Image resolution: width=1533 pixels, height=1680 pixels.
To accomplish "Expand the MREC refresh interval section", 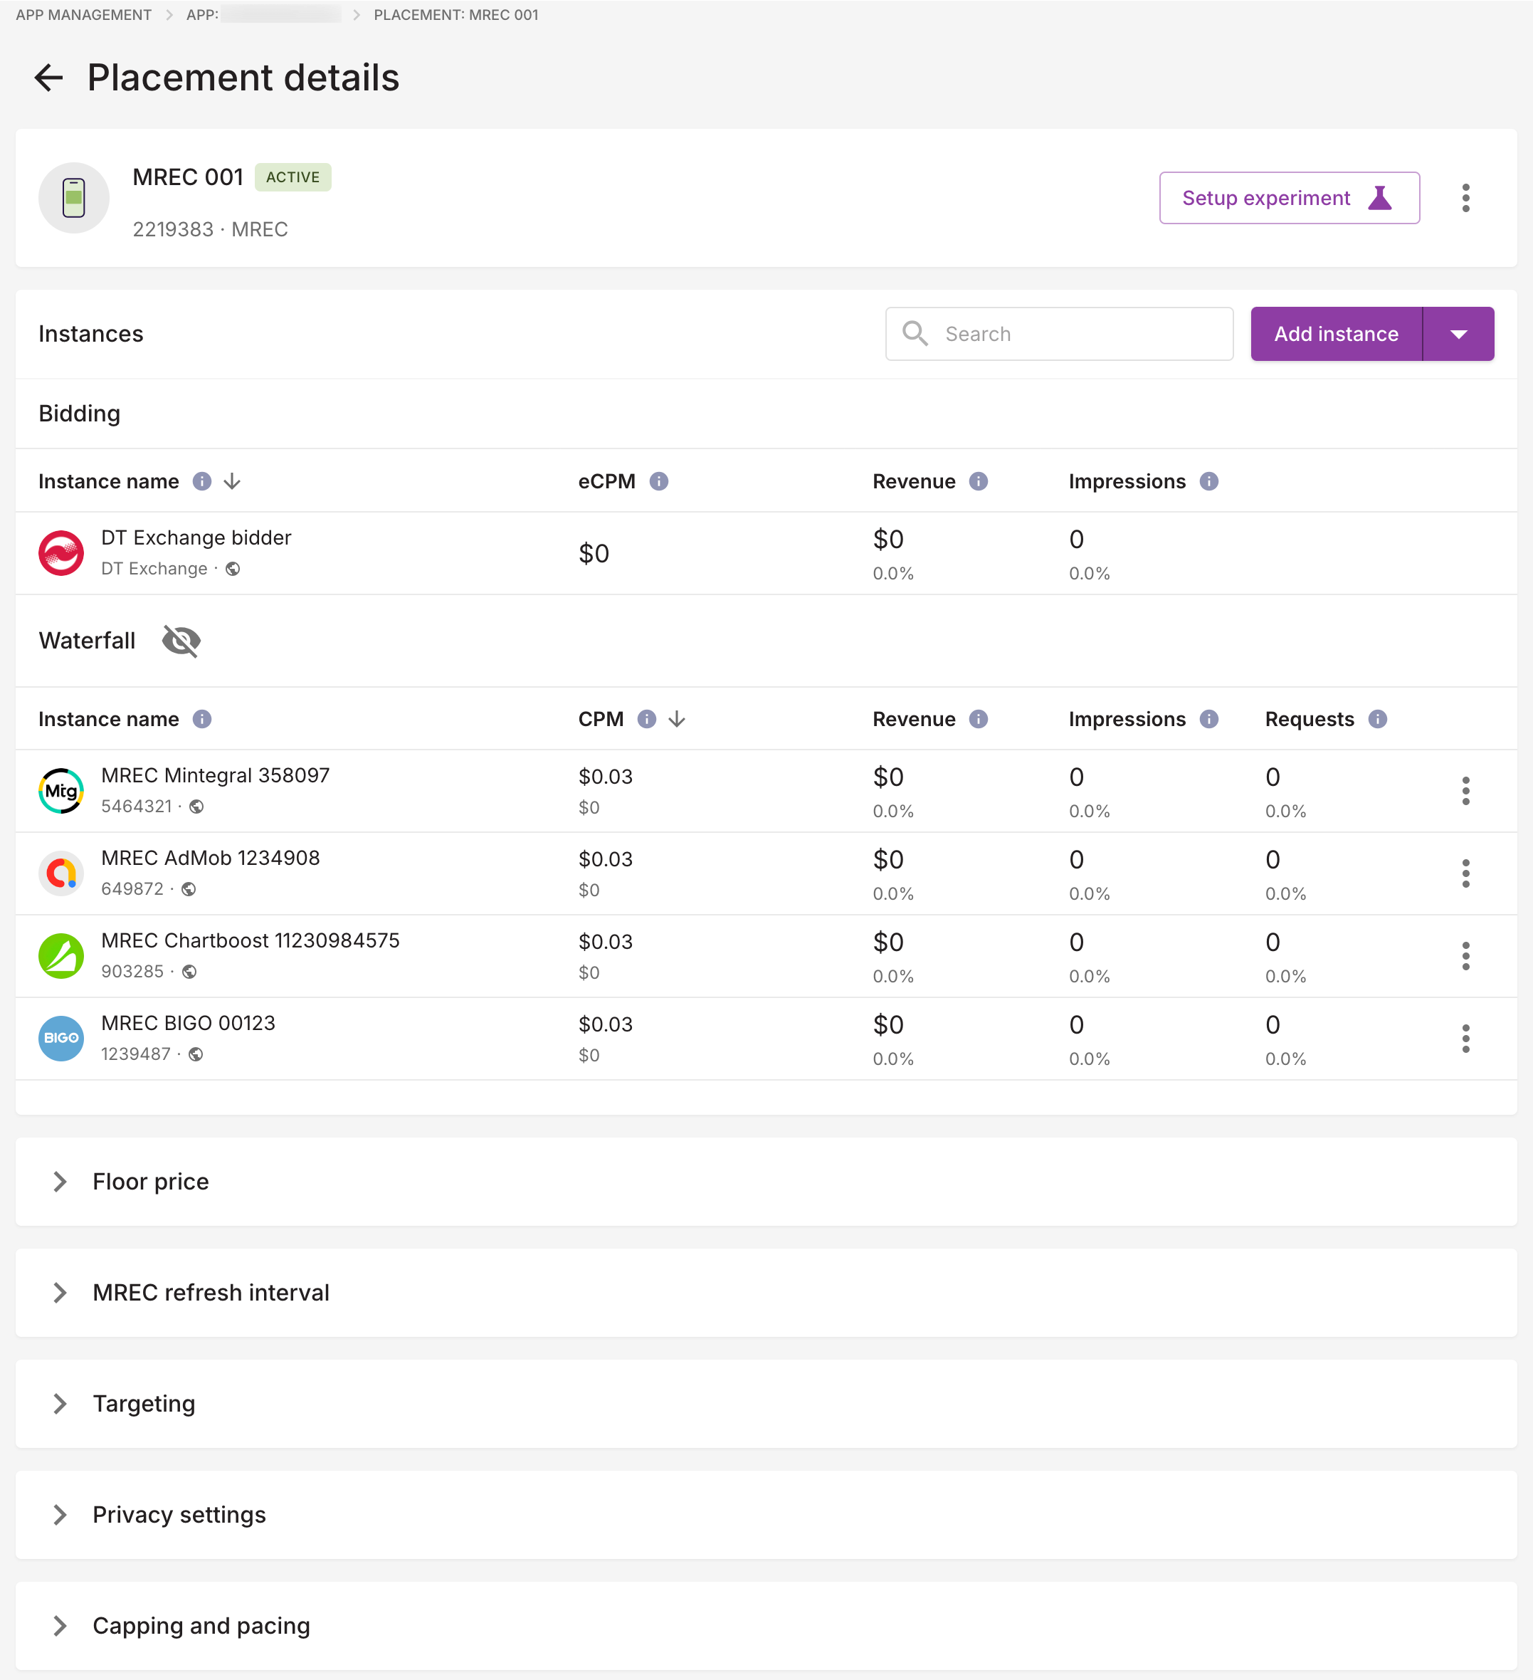I will (x=60, y=1293).
